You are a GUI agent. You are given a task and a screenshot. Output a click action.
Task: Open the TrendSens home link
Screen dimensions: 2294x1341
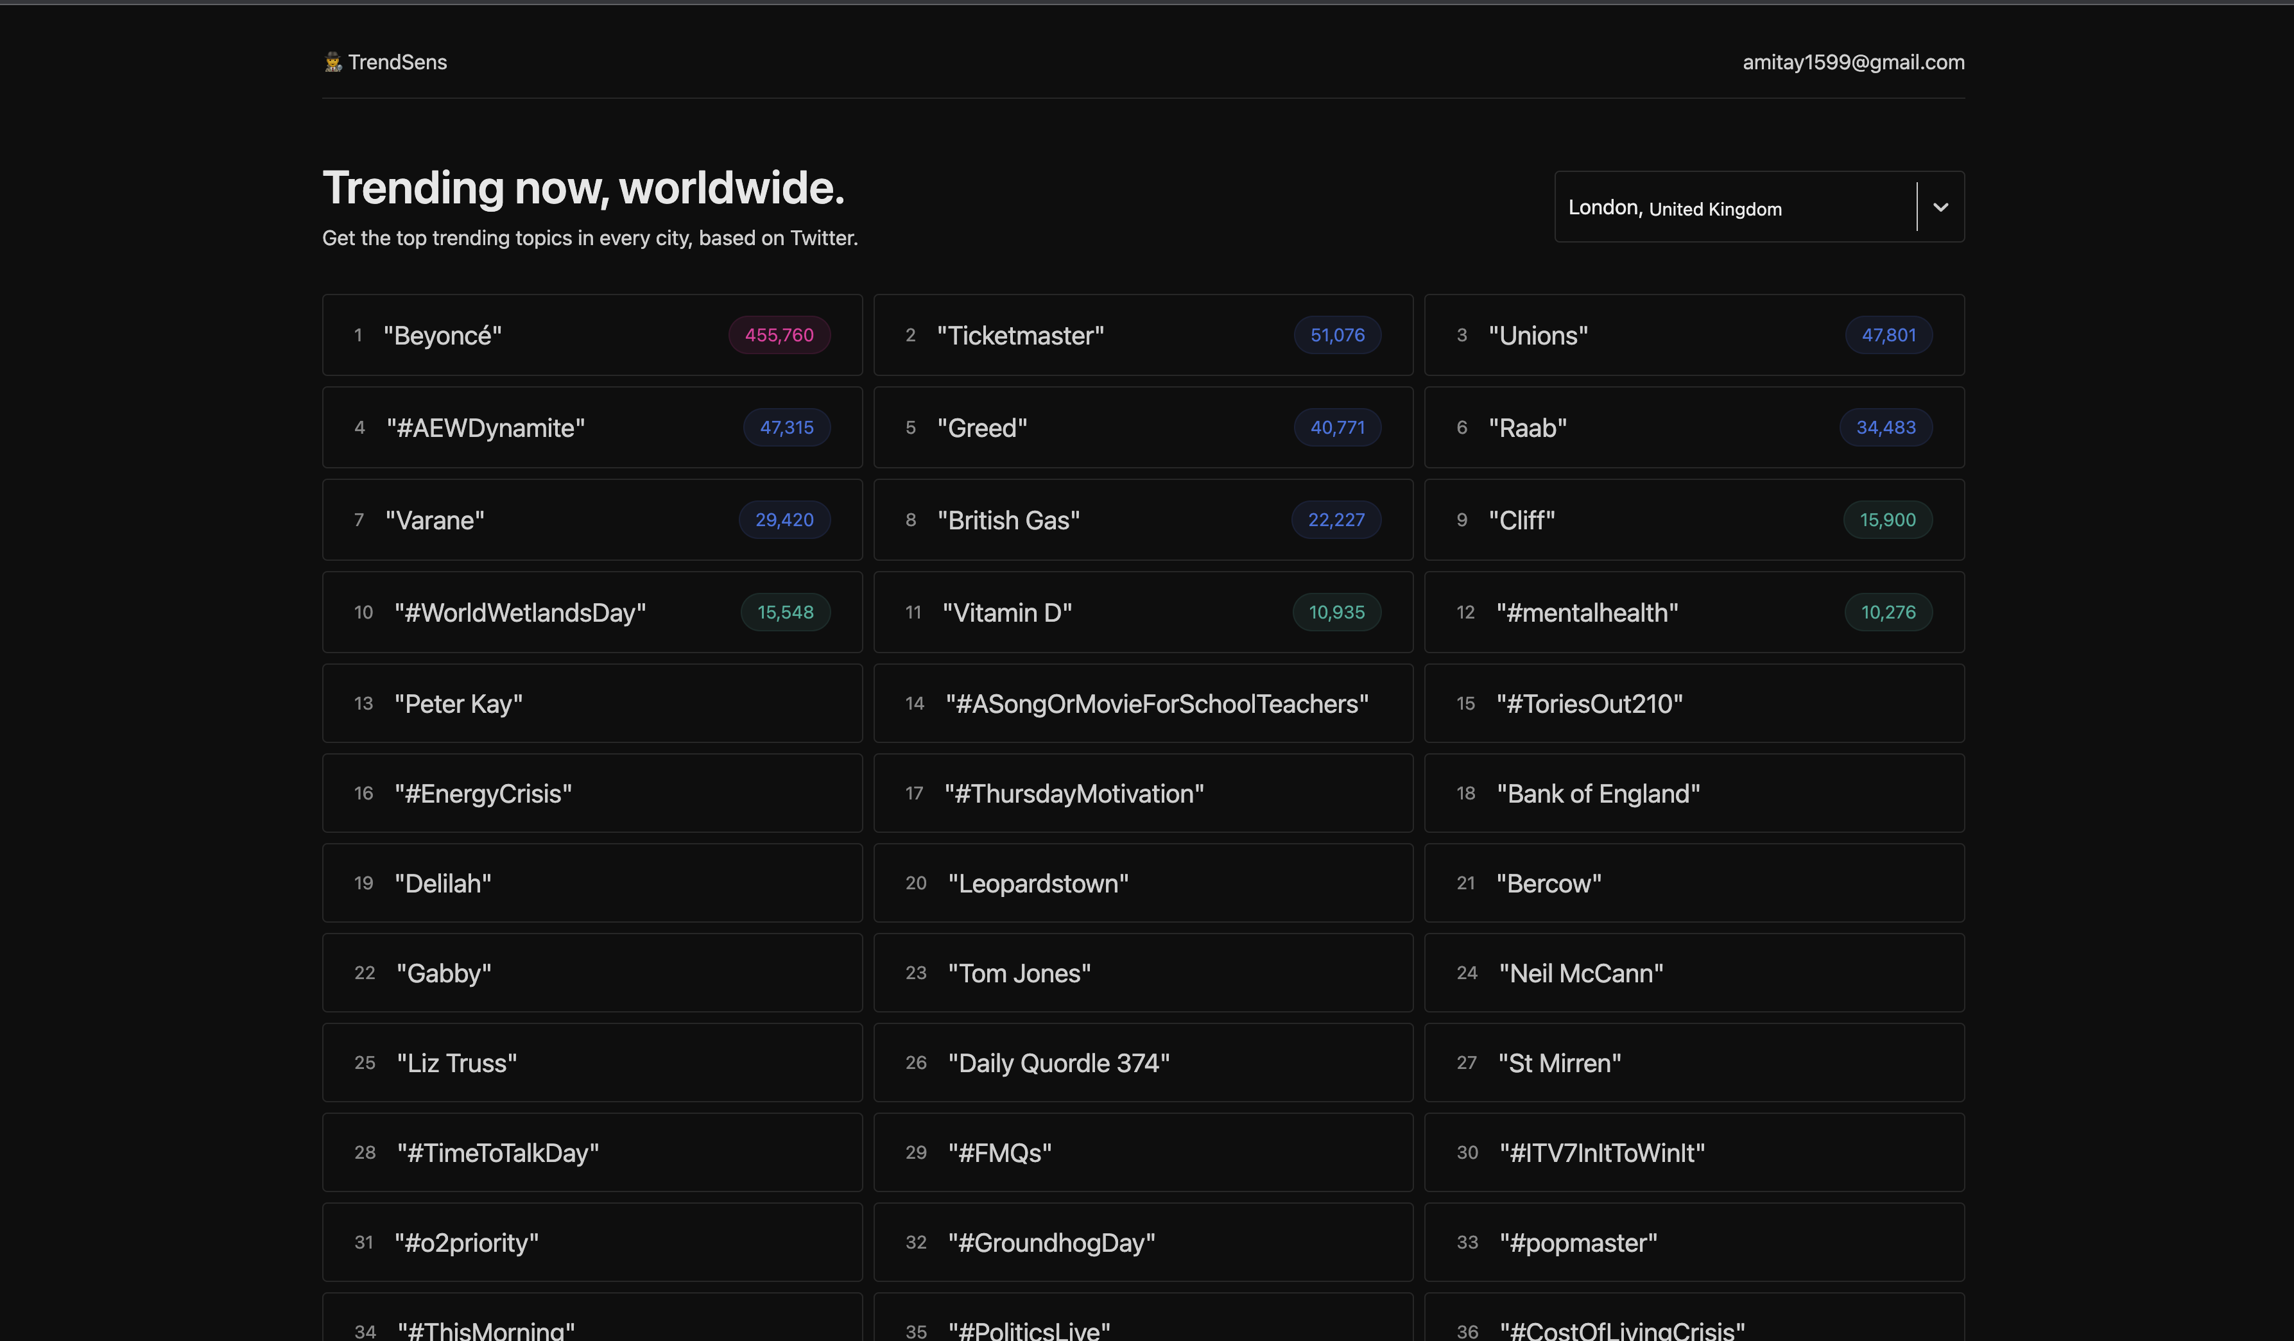click(385, 62)
